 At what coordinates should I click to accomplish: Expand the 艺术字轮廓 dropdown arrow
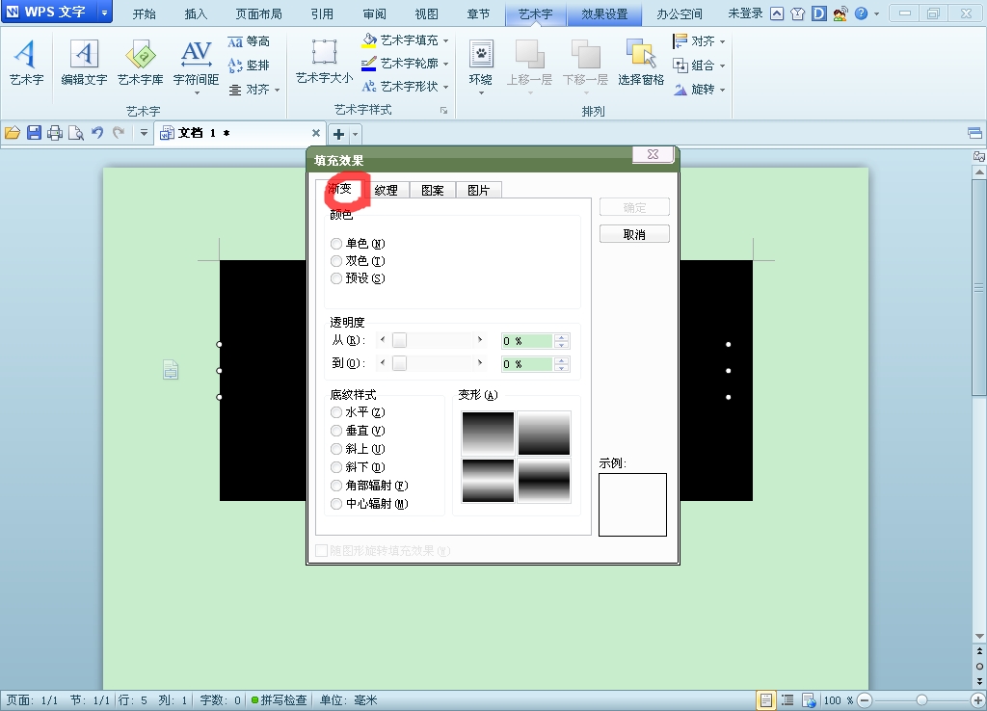point(445,64)
